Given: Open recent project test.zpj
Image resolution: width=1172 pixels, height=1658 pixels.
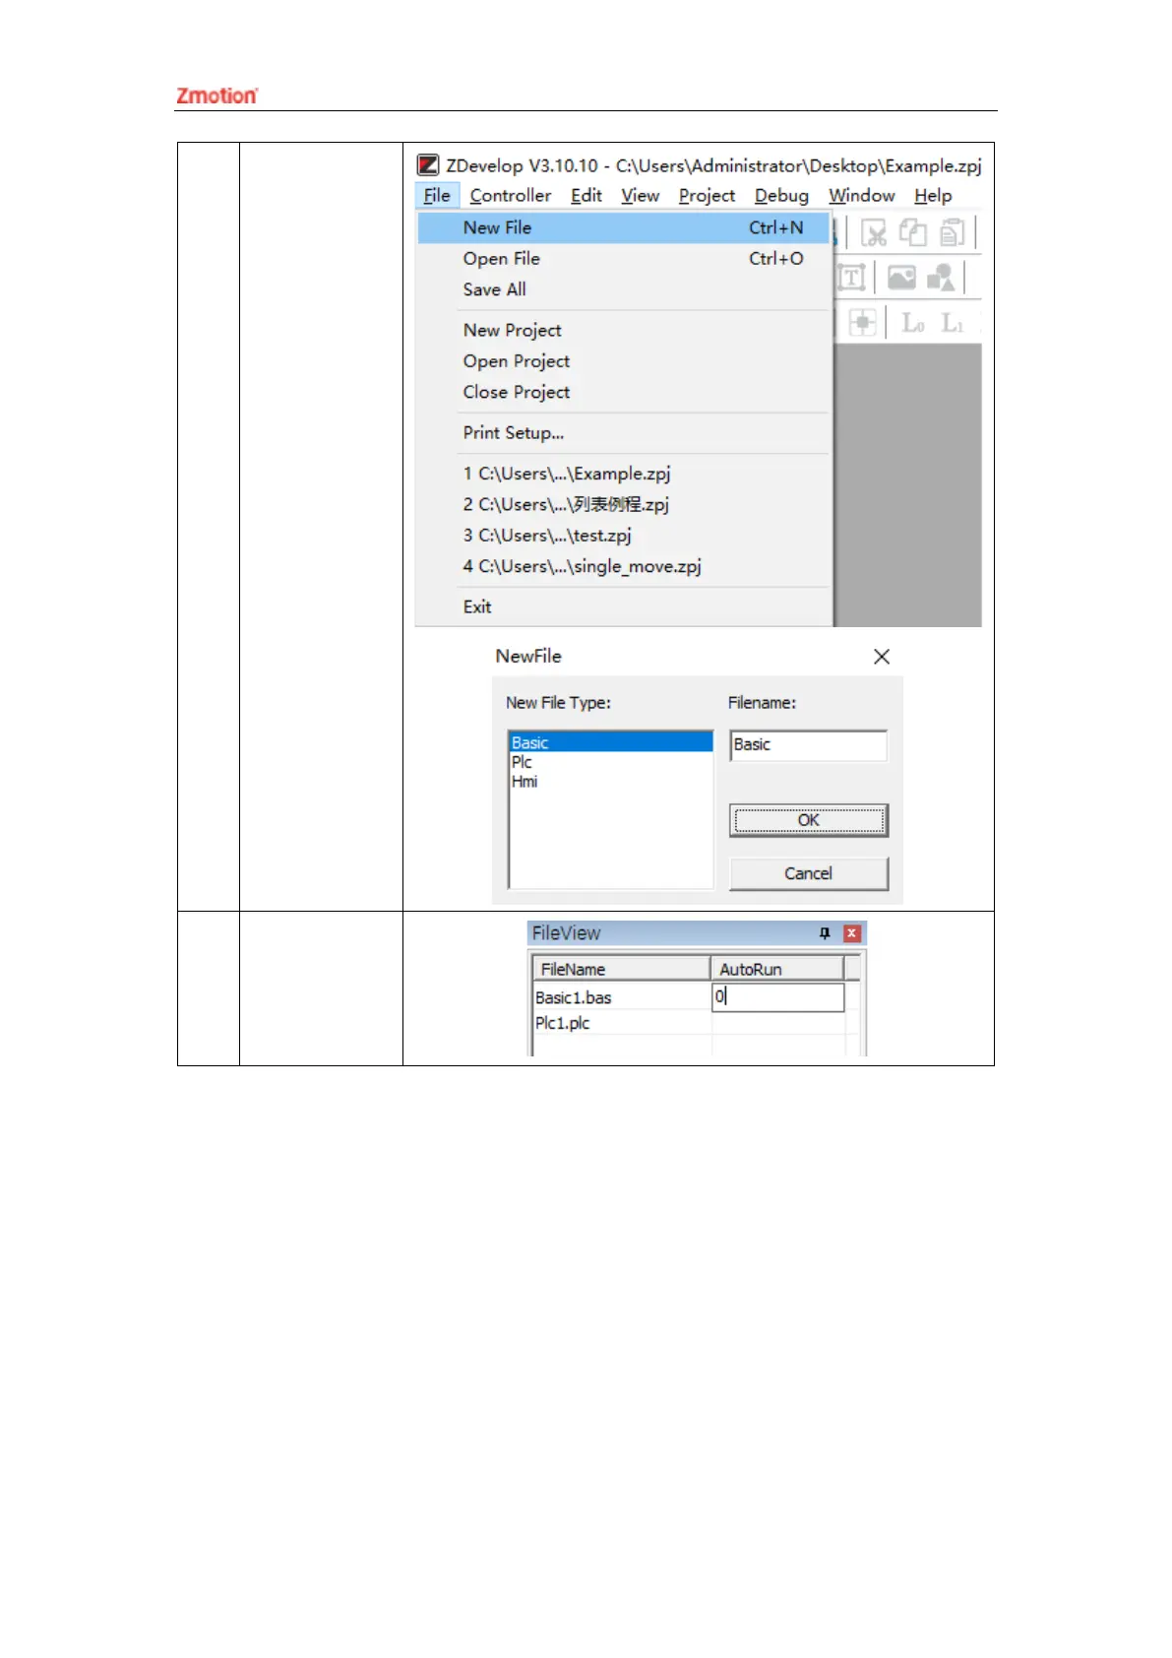Looking at the screenshot, I should pos(624,536).
